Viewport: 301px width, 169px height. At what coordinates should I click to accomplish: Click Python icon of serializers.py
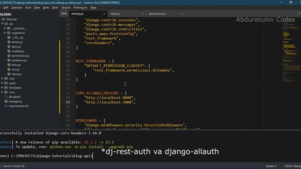pyautogui.click(x=9, y=60)
